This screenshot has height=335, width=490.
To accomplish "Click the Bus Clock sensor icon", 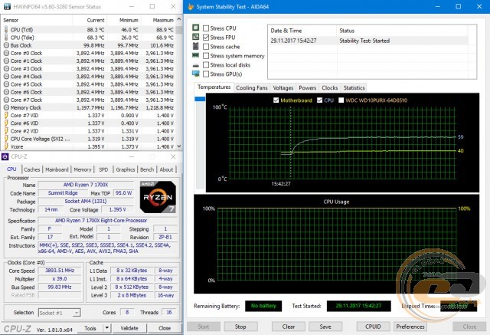I will 6,45.
